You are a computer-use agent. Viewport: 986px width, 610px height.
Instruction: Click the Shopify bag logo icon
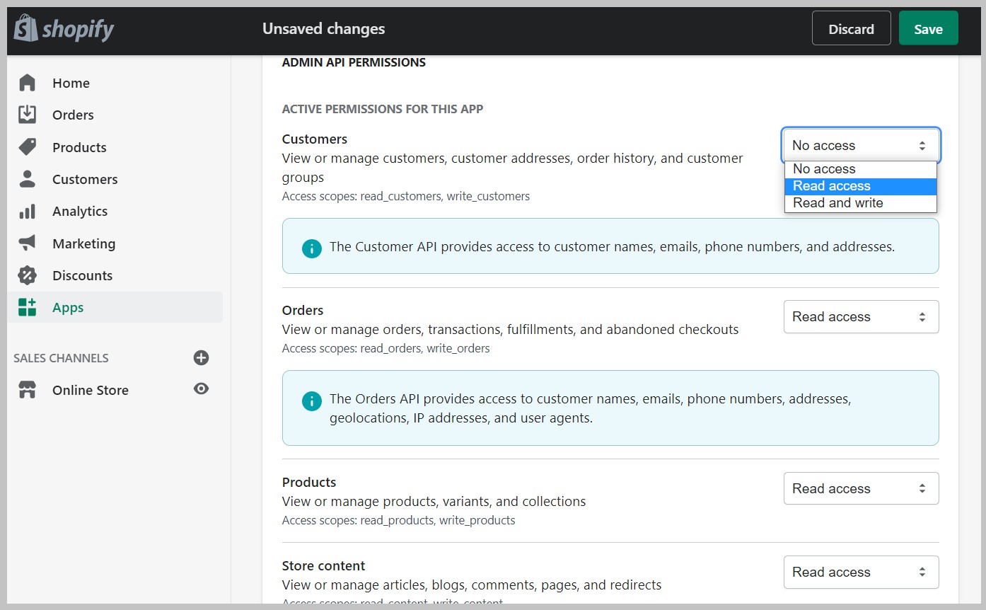click(x=25, y=28)
